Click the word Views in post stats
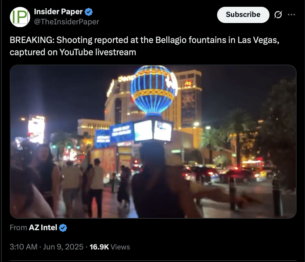Screen dimensions: 305x262 (120, 247)
